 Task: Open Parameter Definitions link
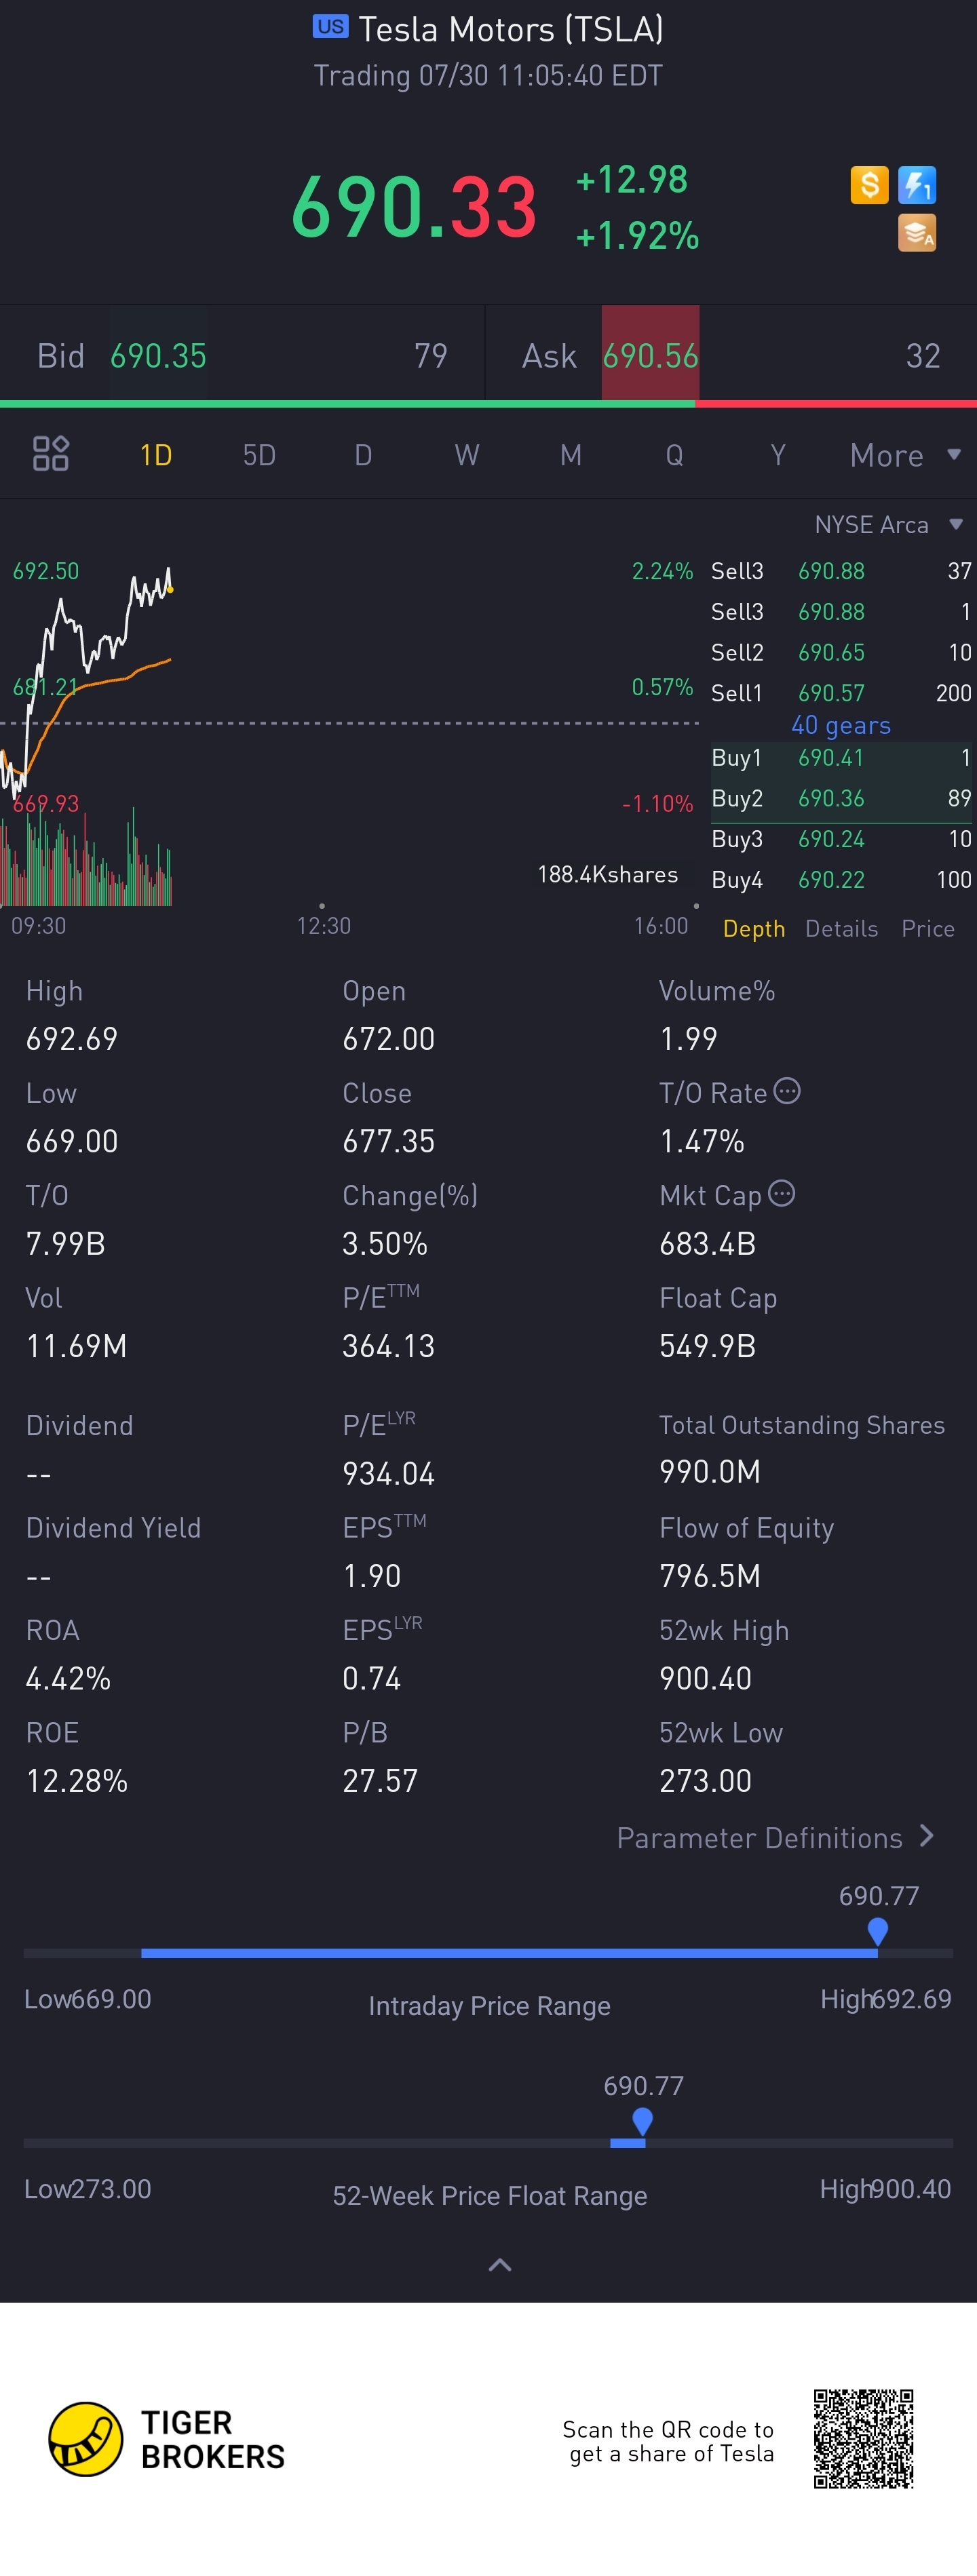point(776,1838)
